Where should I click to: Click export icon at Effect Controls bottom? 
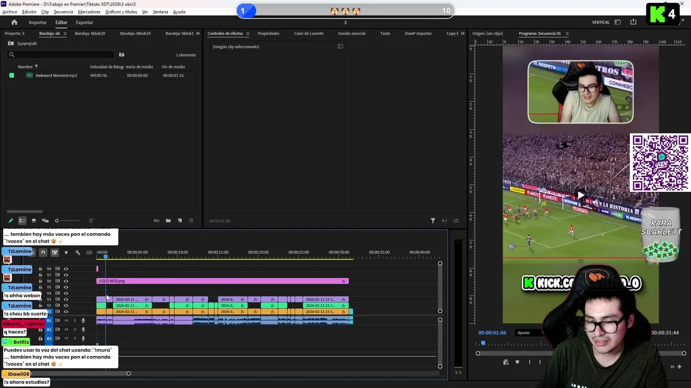[x=456, y=220]
